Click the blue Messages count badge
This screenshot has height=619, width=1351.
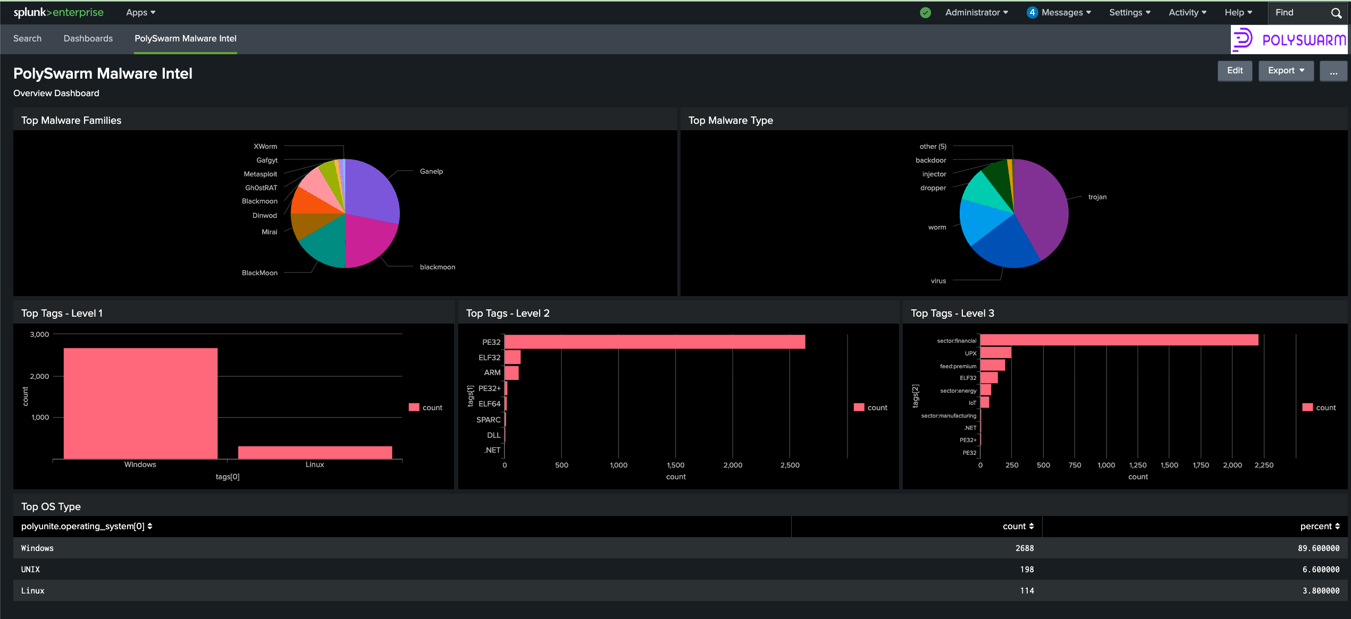click(x=1032, y=12)
